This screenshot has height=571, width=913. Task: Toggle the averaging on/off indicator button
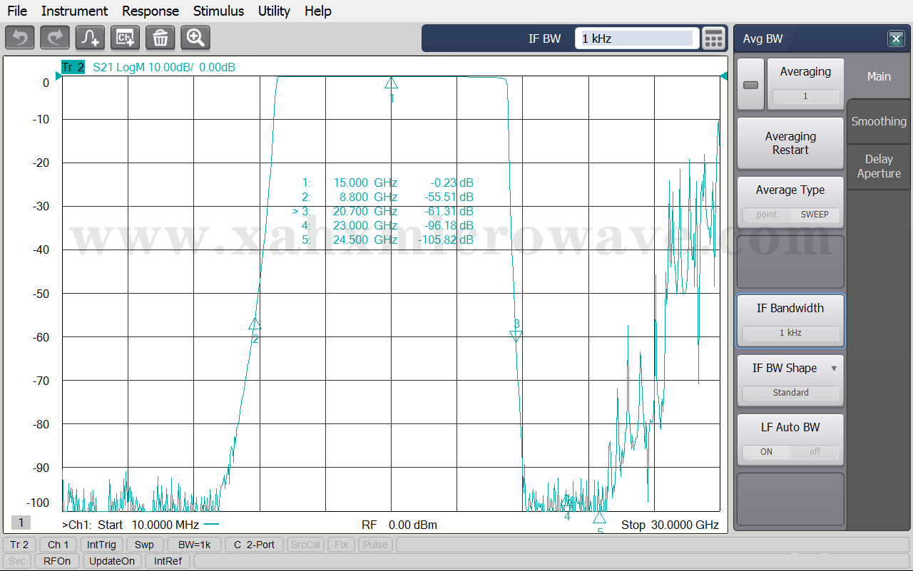[750, 85]
